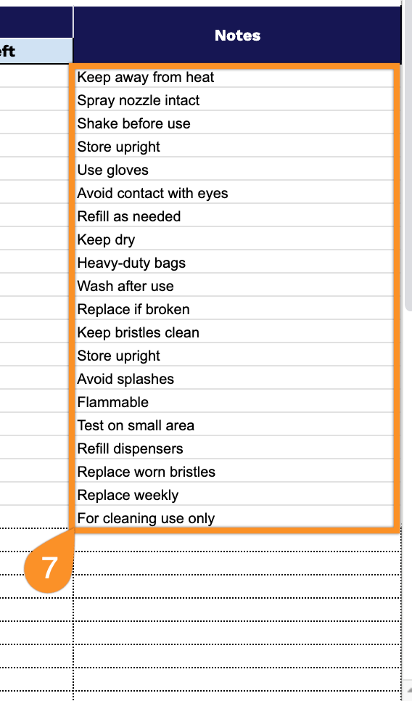Click the 'Replace weekly' note cell
The image size is (412, 701).
[234, 496]
